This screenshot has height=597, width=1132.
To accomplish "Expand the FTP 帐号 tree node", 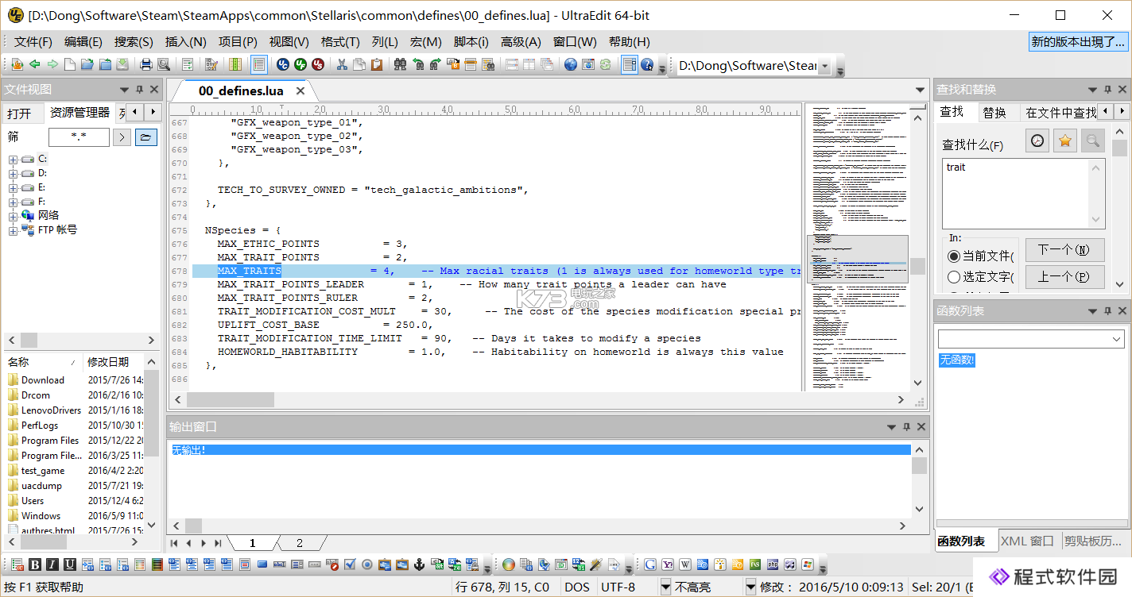I will [x=13, y=231].
